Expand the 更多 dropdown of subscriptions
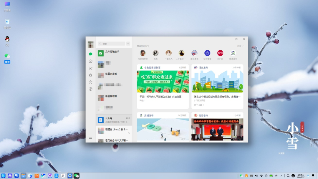Viewport: 318px width, 179px height. click(x=240, y=46)
